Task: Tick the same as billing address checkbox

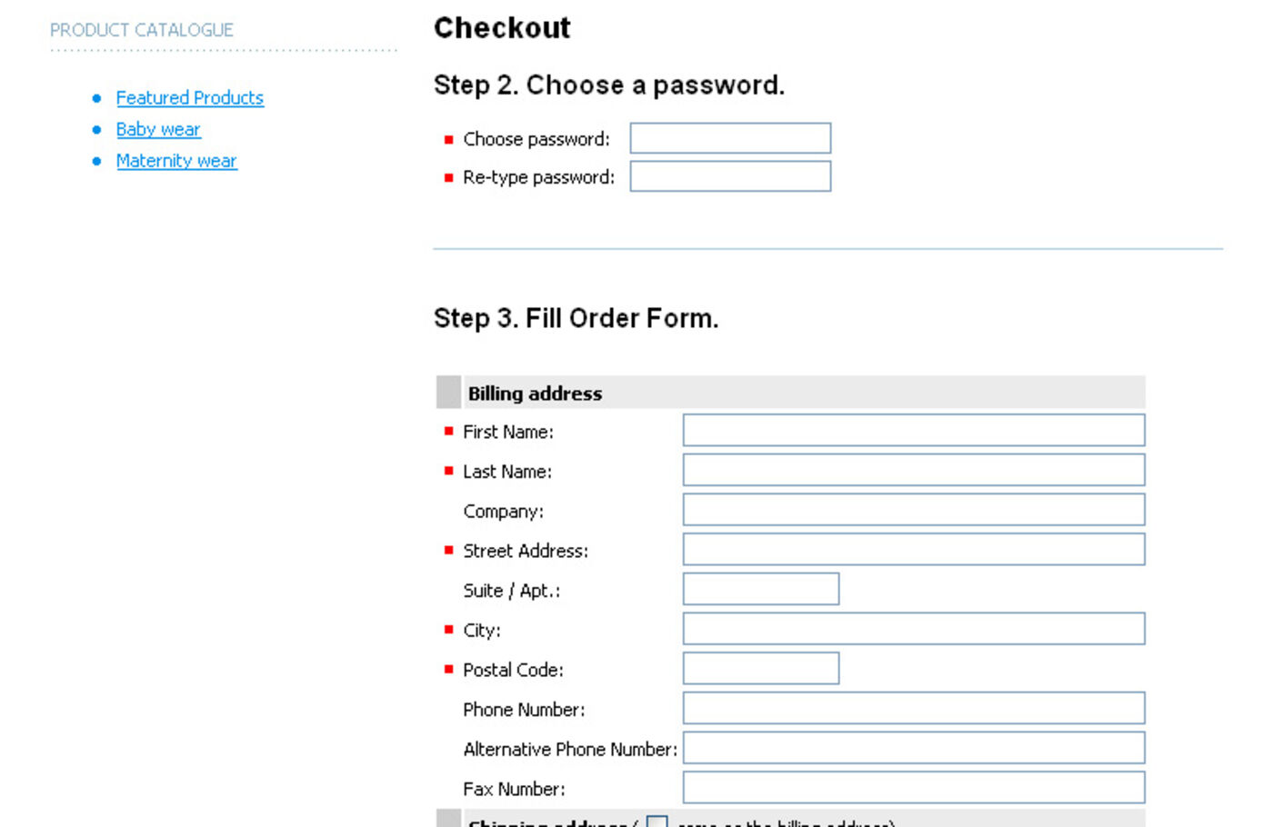Action: tap(657, 822)
